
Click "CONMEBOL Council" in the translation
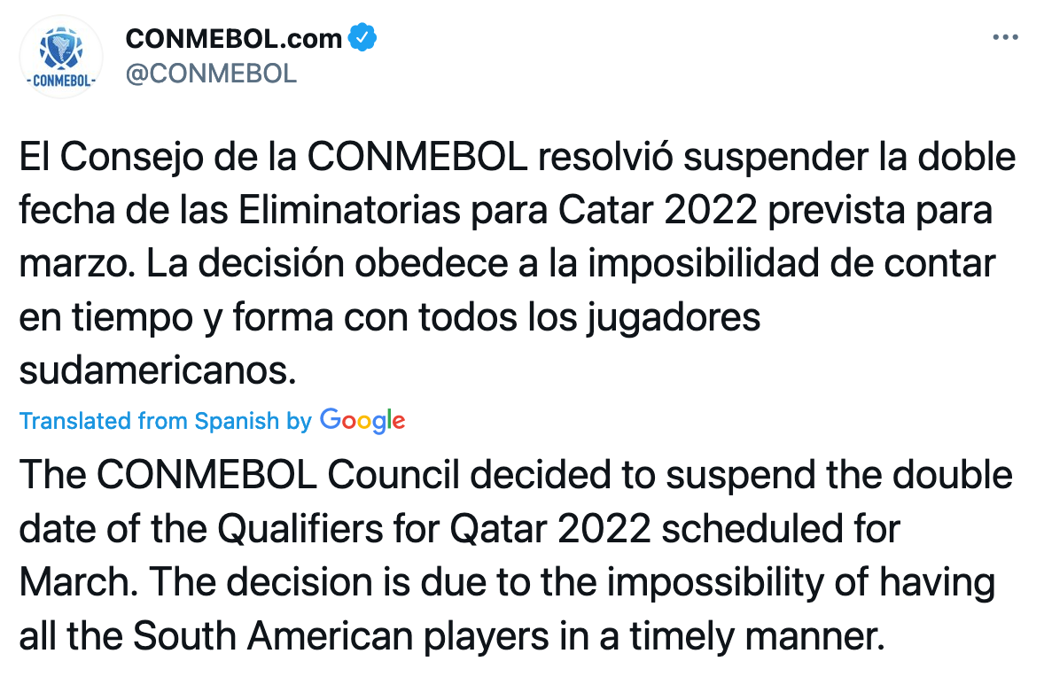pos(277,476)
